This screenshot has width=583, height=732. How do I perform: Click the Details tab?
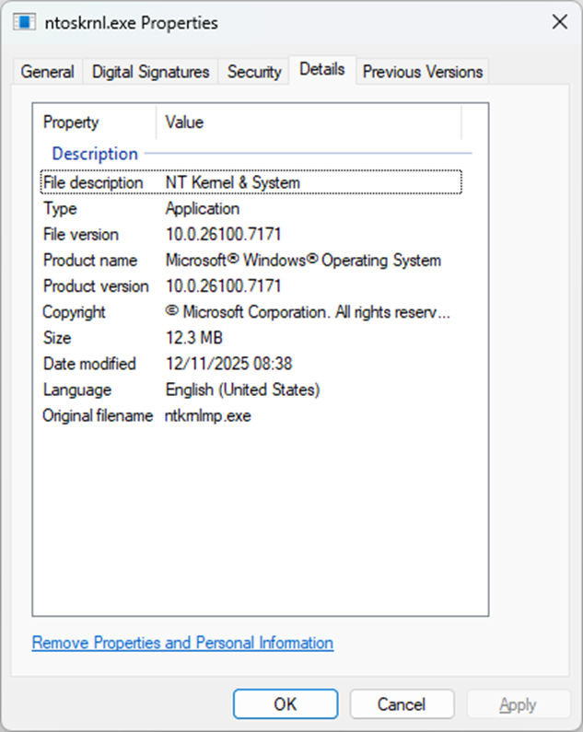point(321,69)
